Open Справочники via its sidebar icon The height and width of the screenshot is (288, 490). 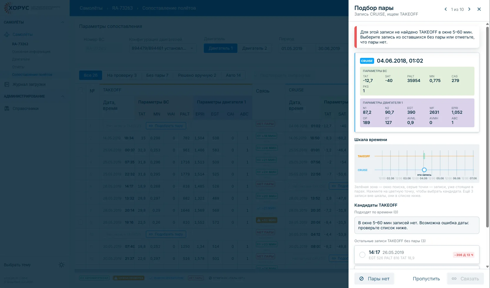tap(7, 108)
